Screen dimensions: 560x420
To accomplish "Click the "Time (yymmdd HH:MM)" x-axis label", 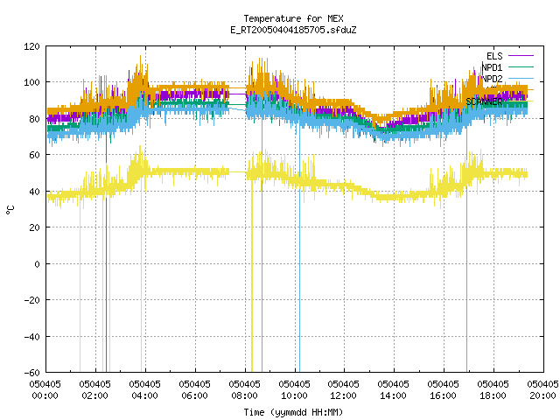I will 293,412.
